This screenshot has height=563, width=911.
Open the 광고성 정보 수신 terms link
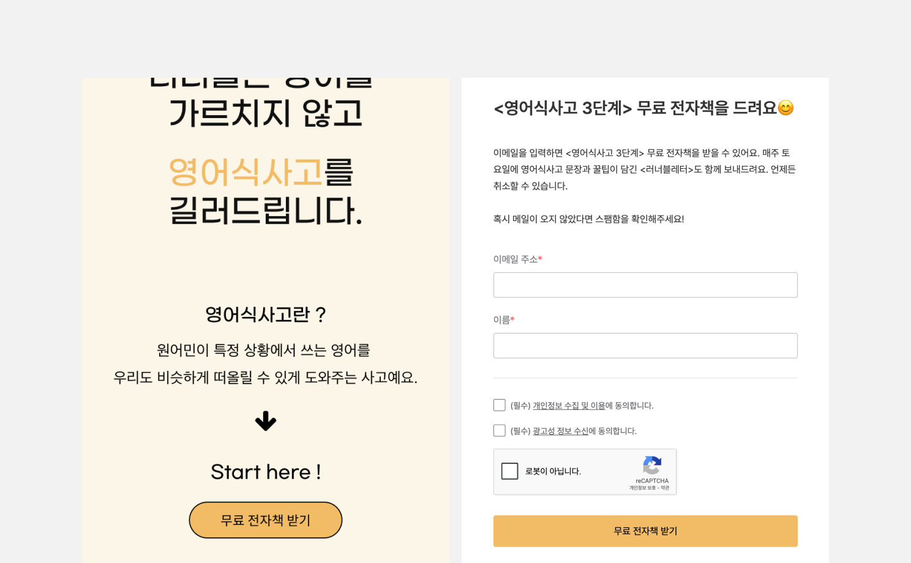tap(560, 431)
